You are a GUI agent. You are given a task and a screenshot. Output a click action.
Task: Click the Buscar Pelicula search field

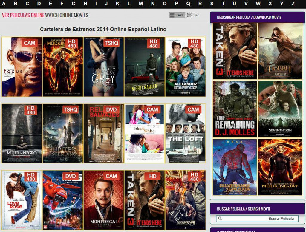pyautogui.click(x=257, y=218)
